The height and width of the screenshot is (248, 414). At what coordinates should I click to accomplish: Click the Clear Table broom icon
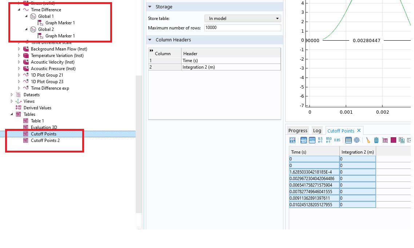point(368,140)
